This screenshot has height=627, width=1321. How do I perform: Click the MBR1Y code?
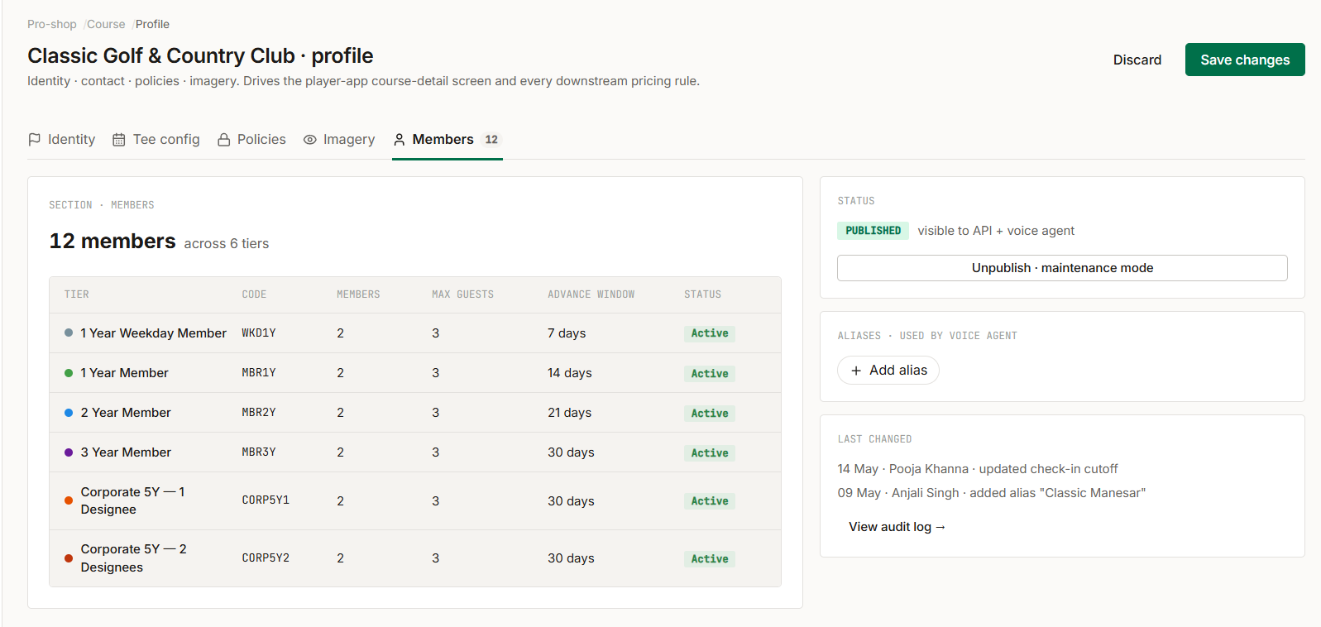point(259,373)
